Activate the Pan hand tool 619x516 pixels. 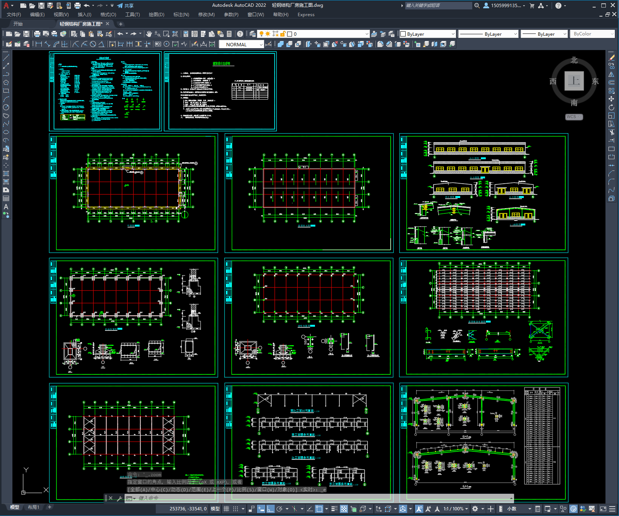(149, 34)
